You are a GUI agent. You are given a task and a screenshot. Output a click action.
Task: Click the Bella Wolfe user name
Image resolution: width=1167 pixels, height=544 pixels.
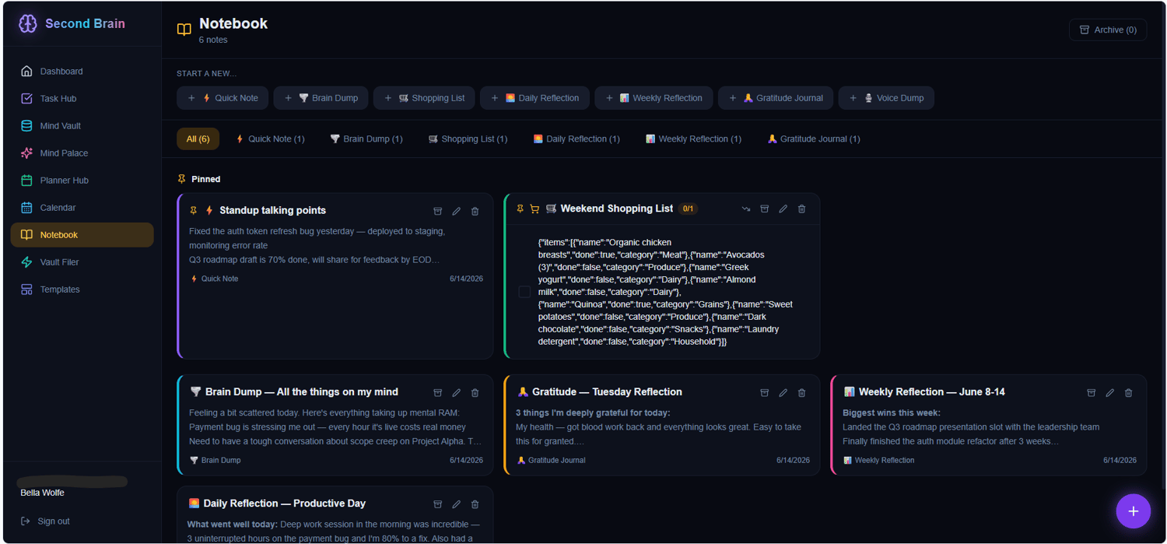42,493
